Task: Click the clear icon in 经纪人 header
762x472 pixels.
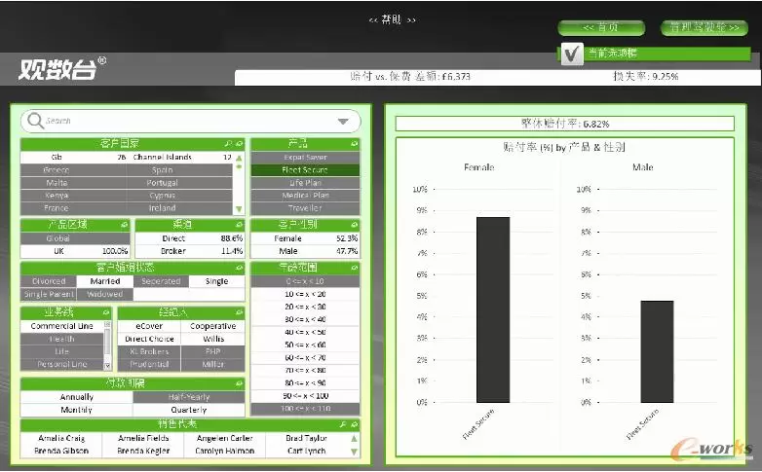Action: pos(239,313)
